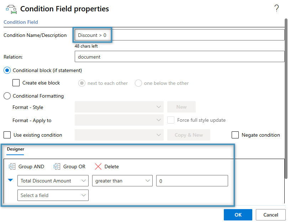The image size is (290, 224).
Task: Check the Negate condition option
Action: tap(235, 135)
